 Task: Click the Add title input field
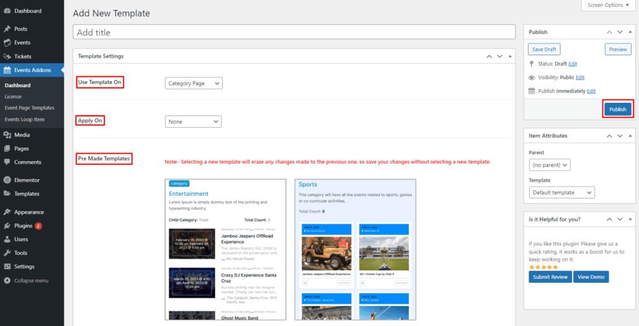click(x=294, y=32)
